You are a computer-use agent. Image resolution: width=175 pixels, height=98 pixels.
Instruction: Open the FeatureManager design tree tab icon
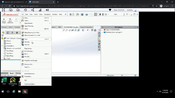coord(3,33)
